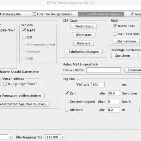This screenshot has height=141, width=141.
Task: Enable the Geschwindigkeit logging checkbox
Action: click(x=67, y=102)
